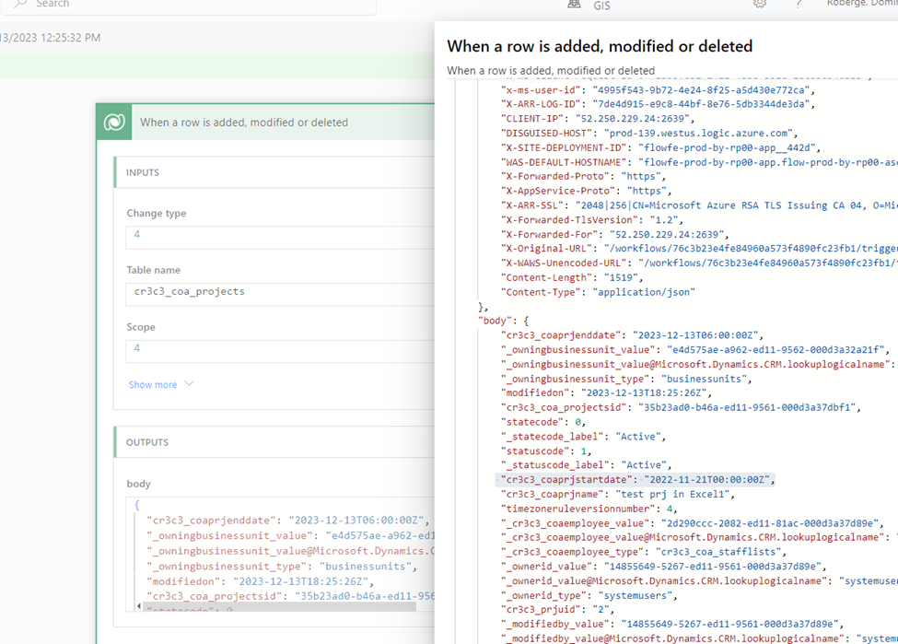Click the Scope label
The image size is (898, 644).
click(141, 327)
